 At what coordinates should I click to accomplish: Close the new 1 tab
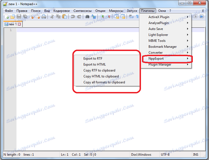point(19,24)
